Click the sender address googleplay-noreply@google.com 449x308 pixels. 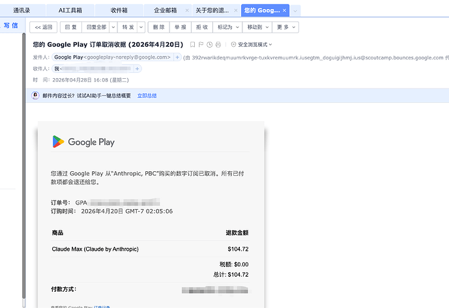pyautogui.click(x=128, y=57)
